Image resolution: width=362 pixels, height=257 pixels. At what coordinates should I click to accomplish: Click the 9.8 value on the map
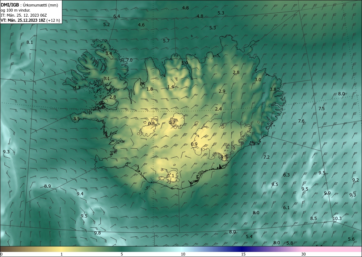pyautogui.click(x=97, y=233)
